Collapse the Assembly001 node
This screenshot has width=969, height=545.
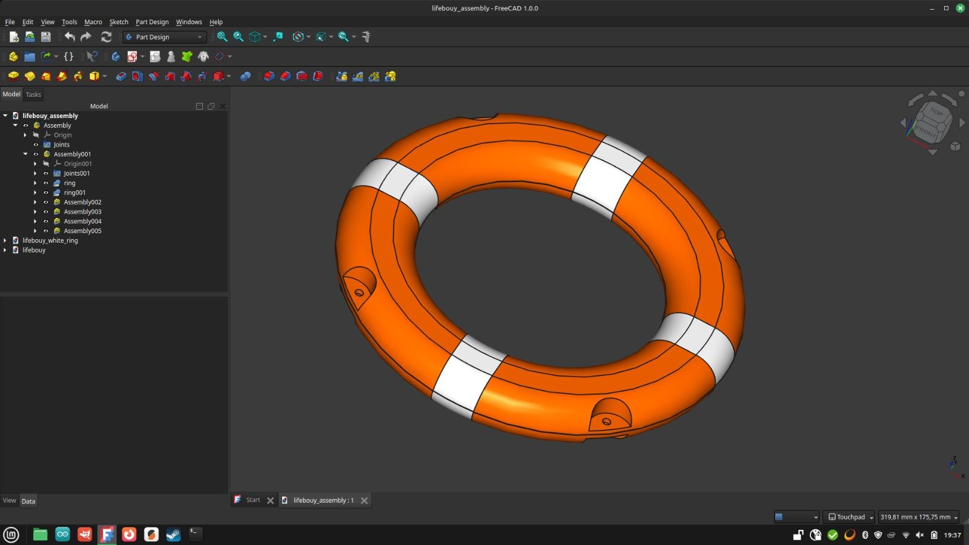(25, 154)
